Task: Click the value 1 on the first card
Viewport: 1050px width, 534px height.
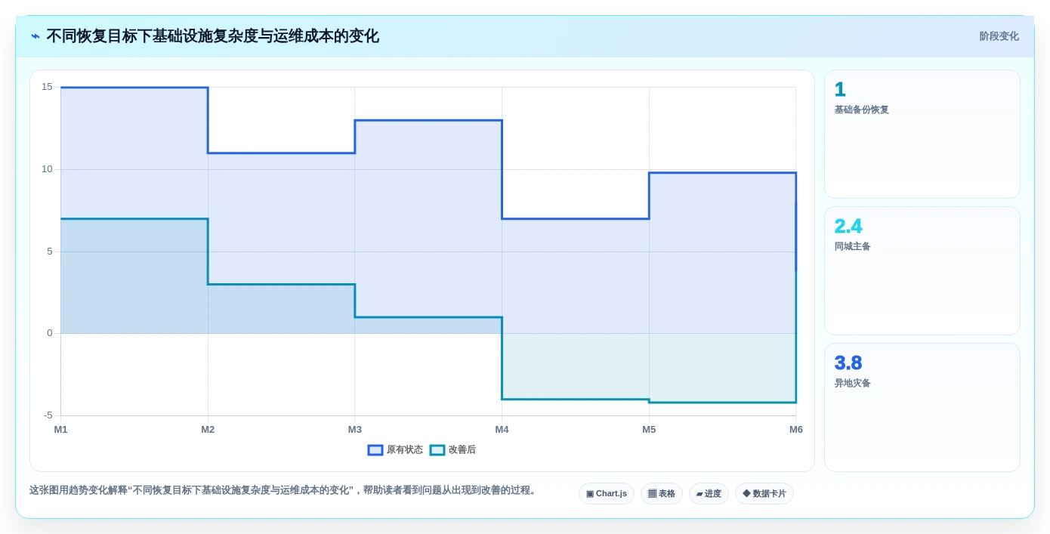Action: (840, 90)
